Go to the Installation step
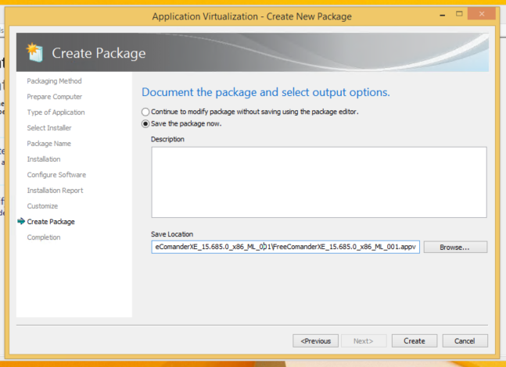Viewport: 506px width, 367px height. click(44, 159)
